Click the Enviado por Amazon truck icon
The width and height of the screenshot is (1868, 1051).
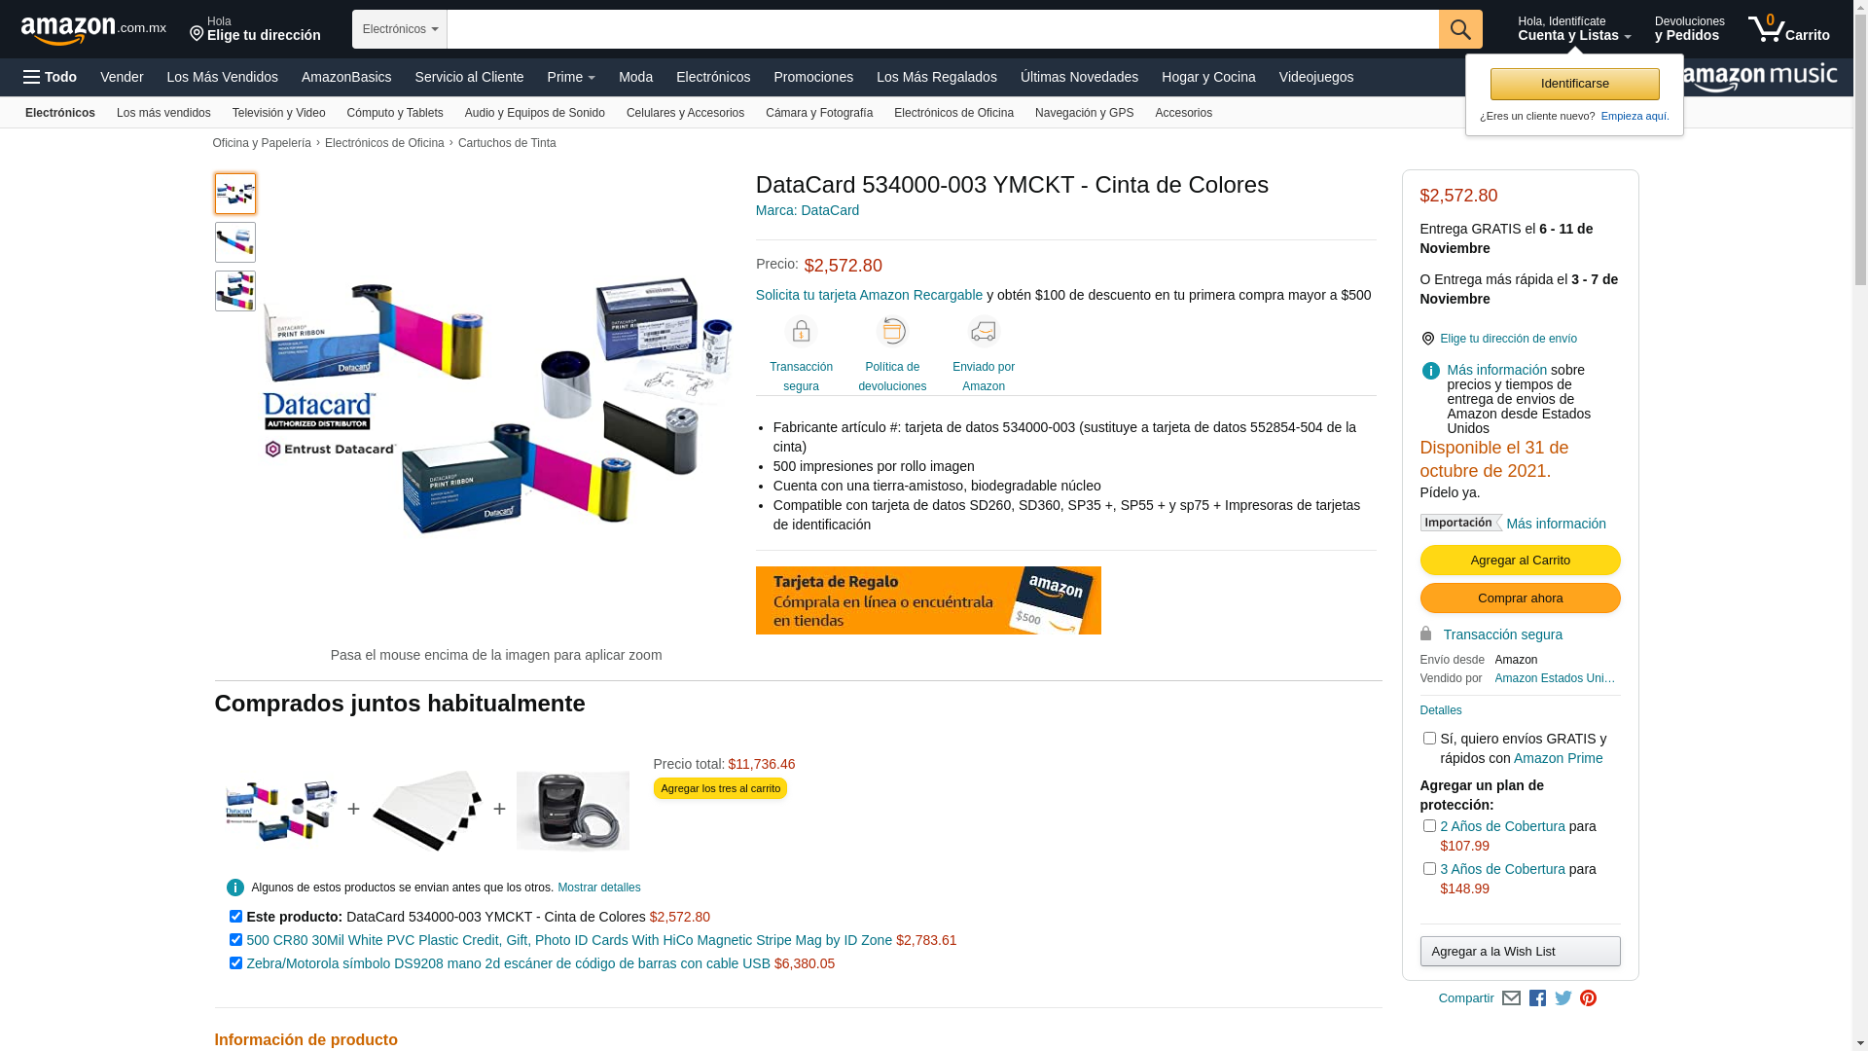[984, 332]
